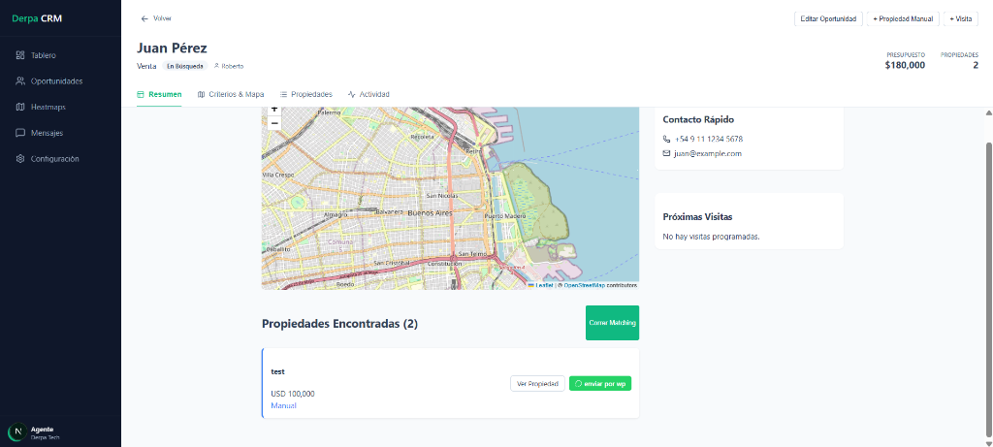
Task: Zoom out the map with minus button
Action: [274, 123]
